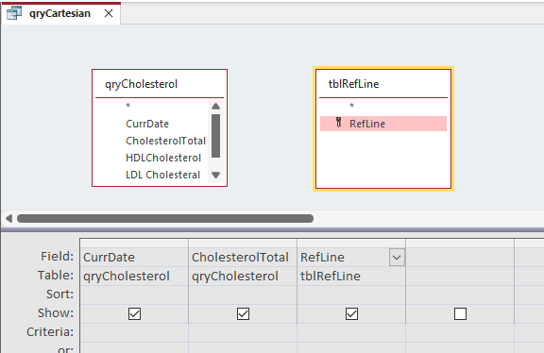Click the tblRefLine table title

tap(353, 84)
